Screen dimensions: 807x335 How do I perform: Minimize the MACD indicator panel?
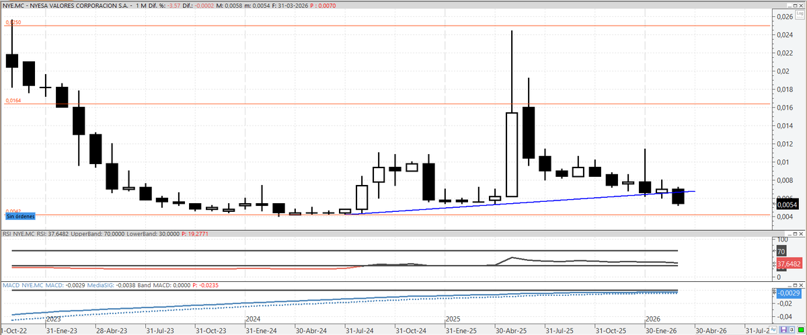[790, 285]
